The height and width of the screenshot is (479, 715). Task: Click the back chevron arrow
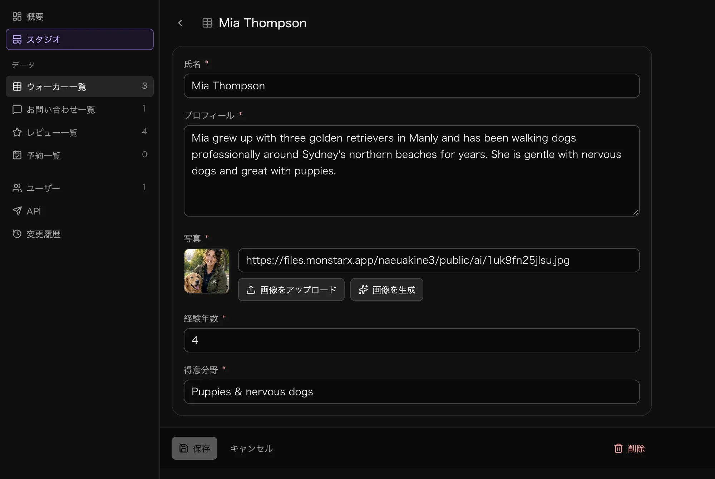[180, 23]
